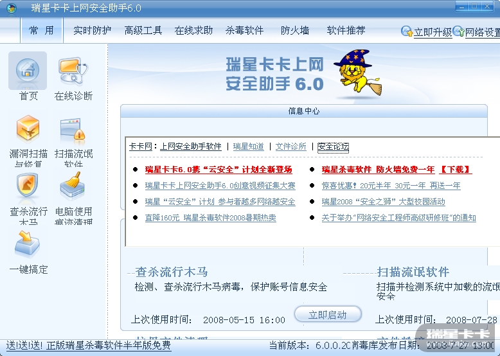Click the app logo in title bar
The height and width of the screenshot is (356, 500).
(x=12, y=8)
